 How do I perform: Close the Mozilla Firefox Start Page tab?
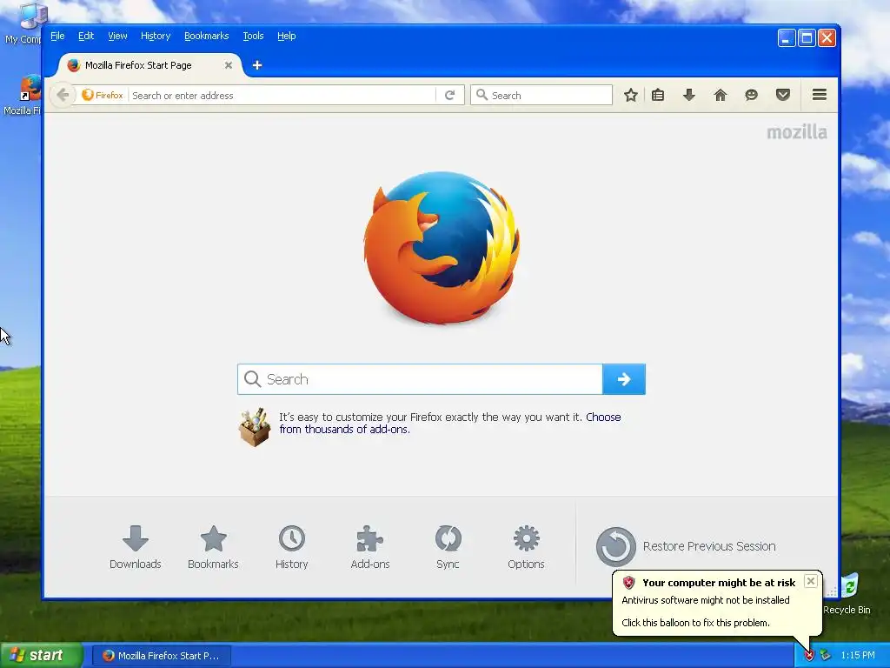click(229, 65)
